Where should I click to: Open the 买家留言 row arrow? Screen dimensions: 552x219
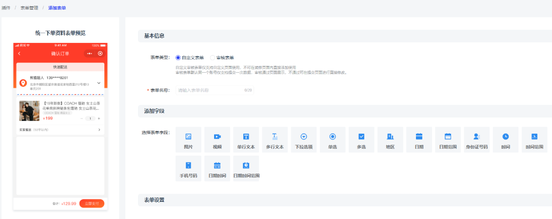click(x=99, y=130)
